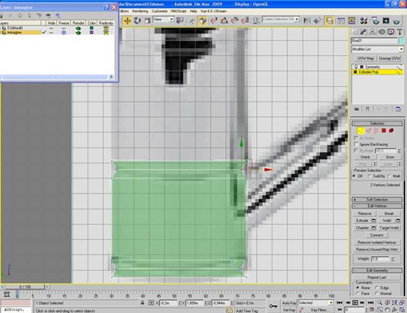
Task: Click the timeline slider showing 0 / 100
Action: tap(24, 286)
